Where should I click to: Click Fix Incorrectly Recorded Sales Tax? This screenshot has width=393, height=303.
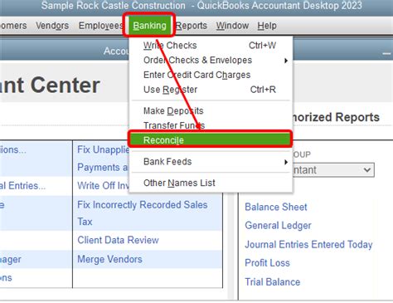143,213
